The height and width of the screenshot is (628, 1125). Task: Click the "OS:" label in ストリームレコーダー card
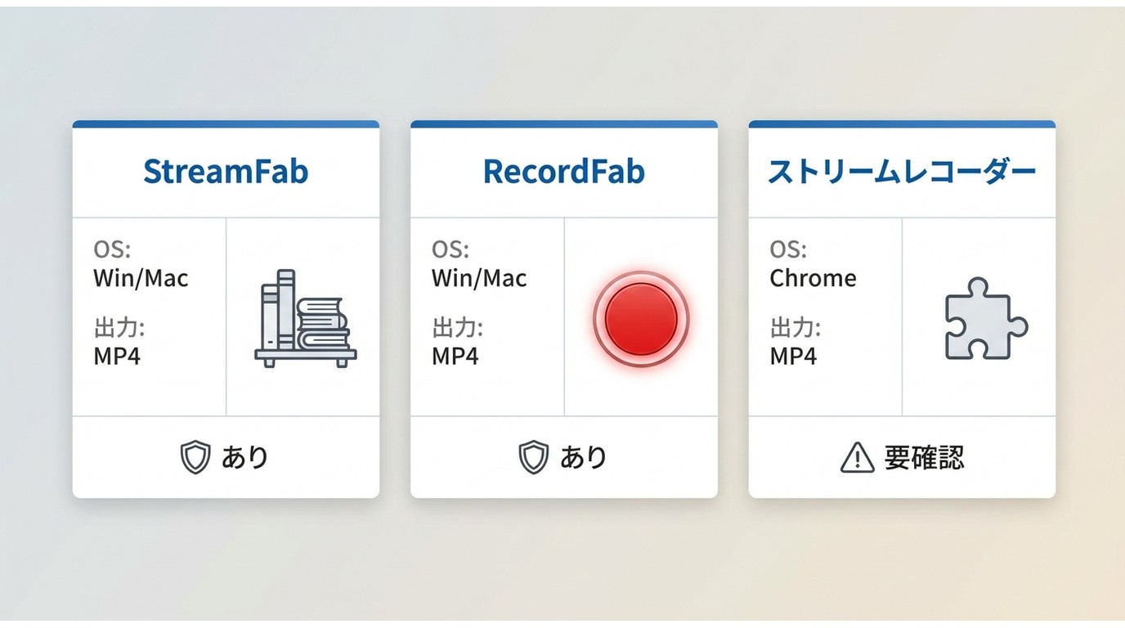788,249
